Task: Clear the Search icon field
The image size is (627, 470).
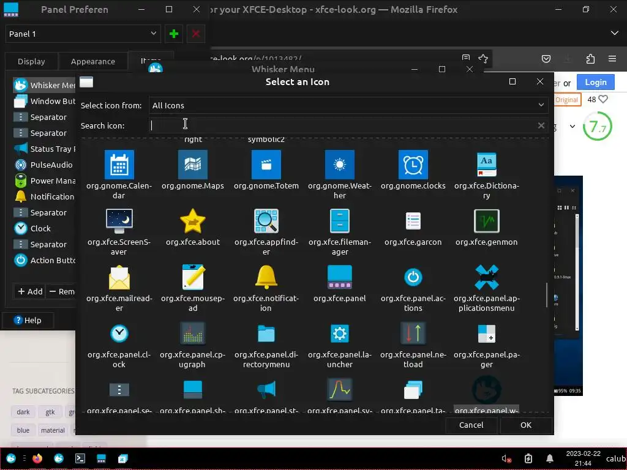Action: point(541,125)
